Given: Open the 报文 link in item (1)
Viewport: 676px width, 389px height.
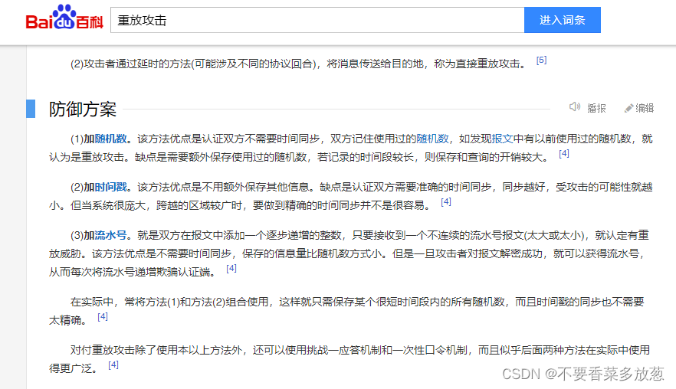Looking at the screenshot, I should [x=502, y=139].
